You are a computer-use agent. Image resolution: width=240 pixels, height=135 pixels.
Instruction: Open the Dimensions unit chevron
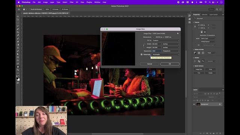pyautogui.click(x=154, y=37)
